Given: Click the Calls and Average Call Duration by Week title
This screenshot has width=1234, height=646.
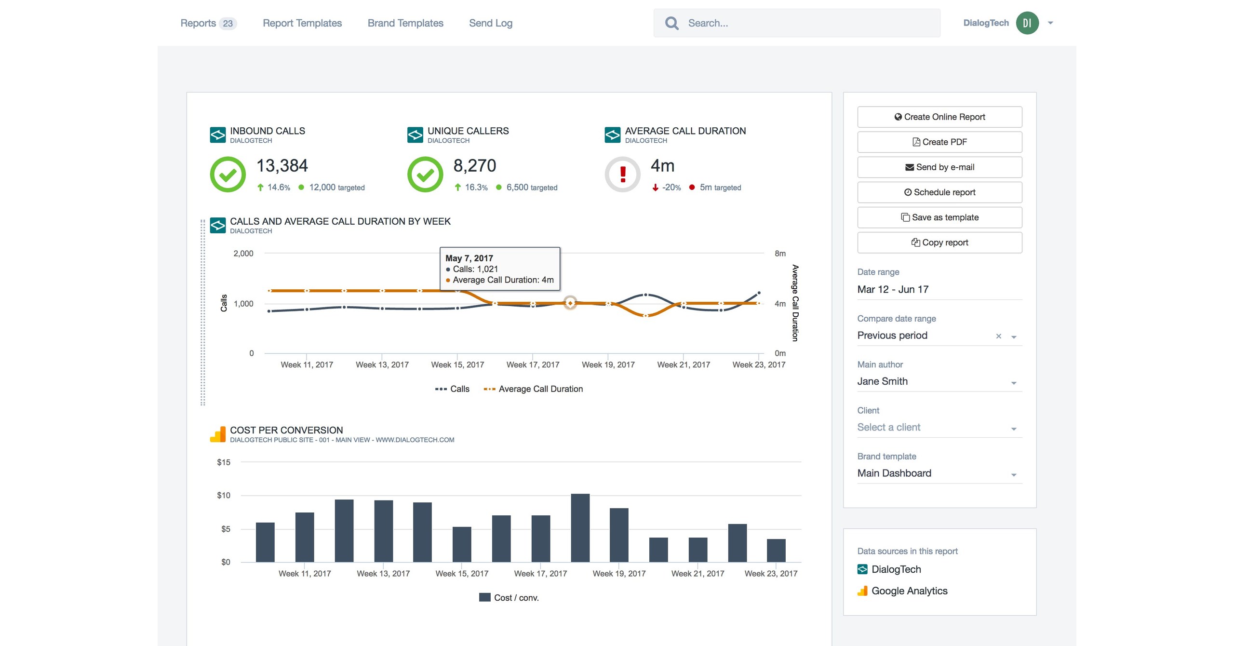Looking at the screenshot, I should 340,221.
